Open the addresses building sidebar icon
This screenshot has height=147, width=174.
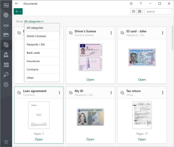[6, 55]
